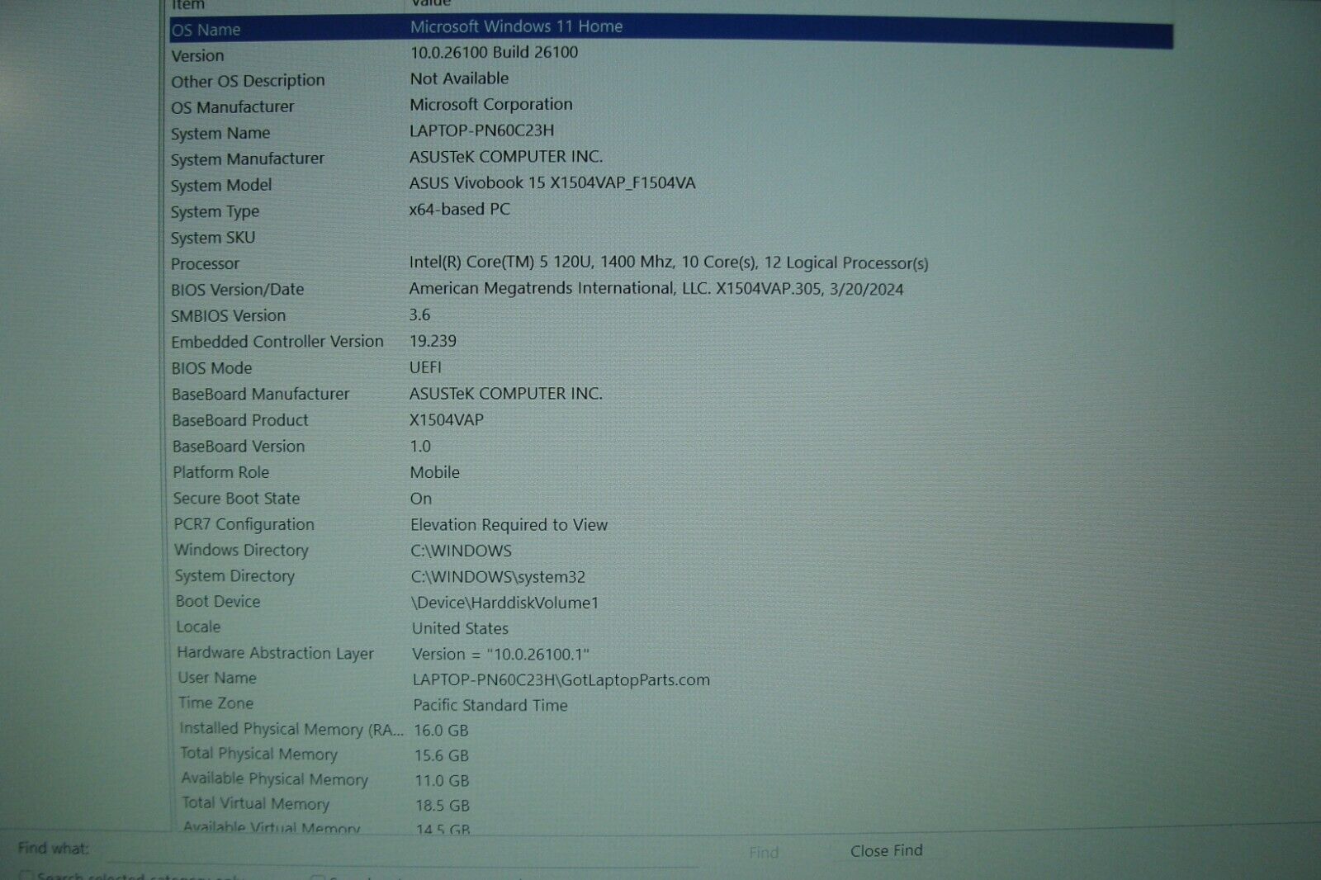
Task: Select the 'BaseBoard Version' row
Action: coord(239,447)
